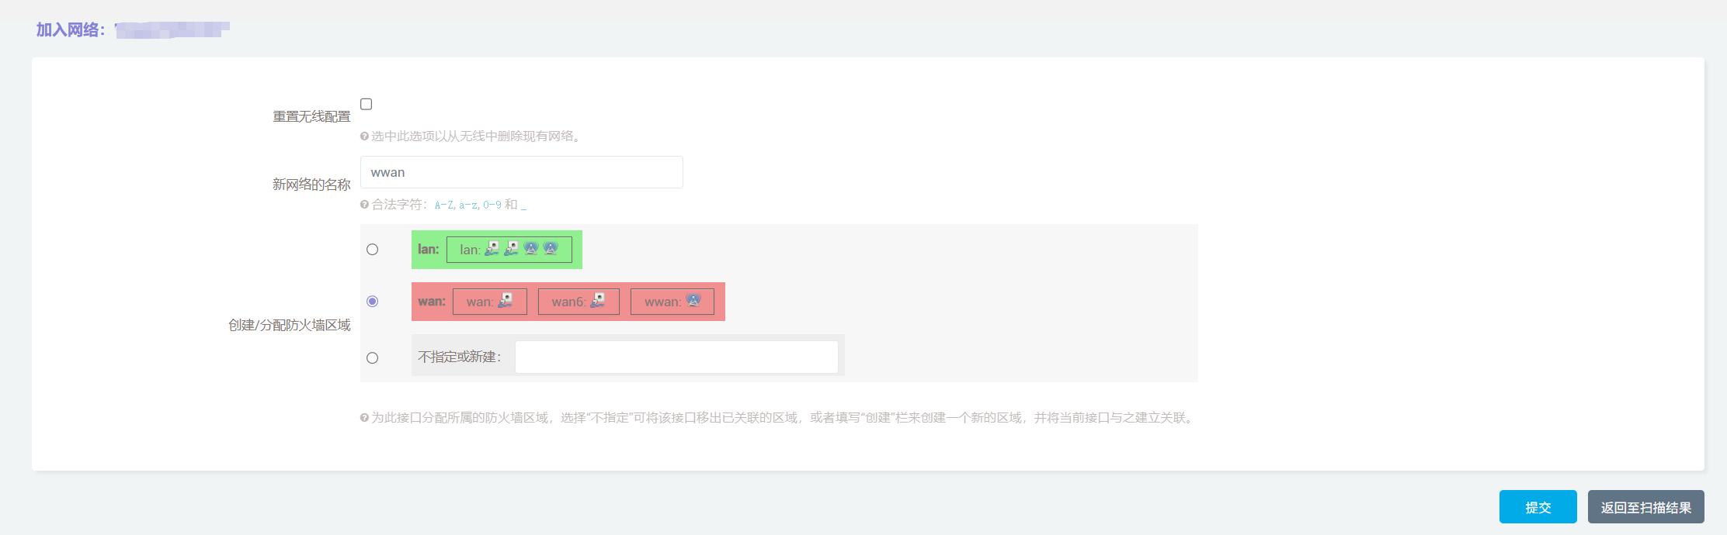The width and height of the screenshot is (1727, 535).
Task: Click help icon beside firewall zone description
Action: 364,418
